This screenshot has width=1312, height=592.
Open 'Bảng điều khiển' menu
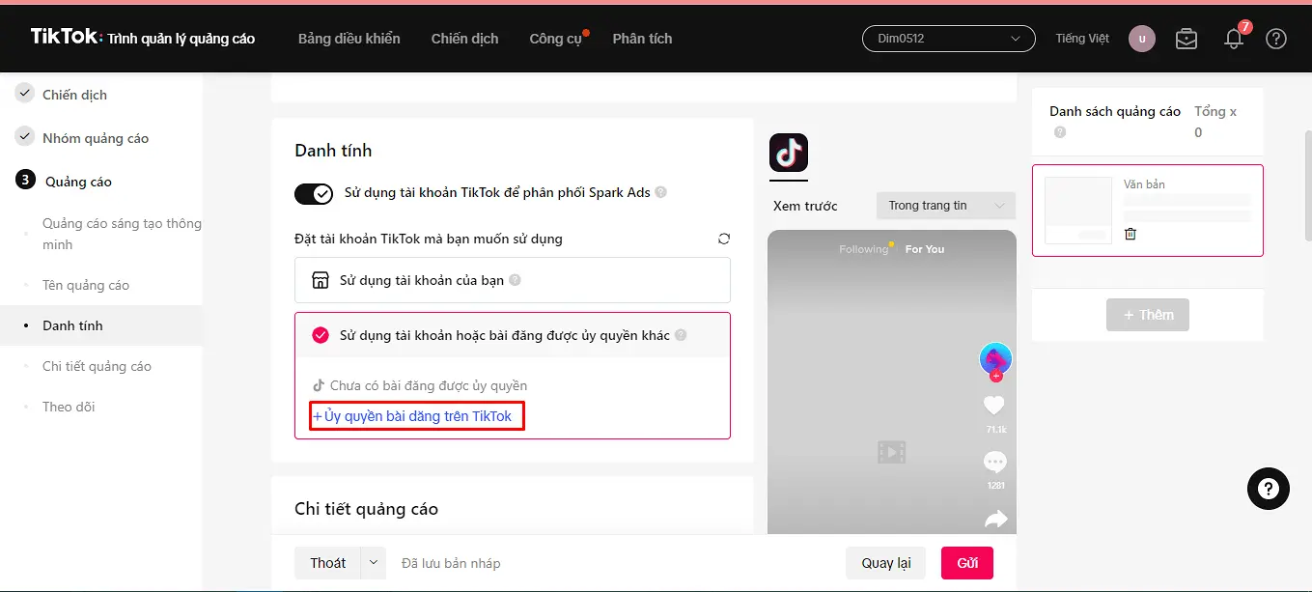point(349,39)
